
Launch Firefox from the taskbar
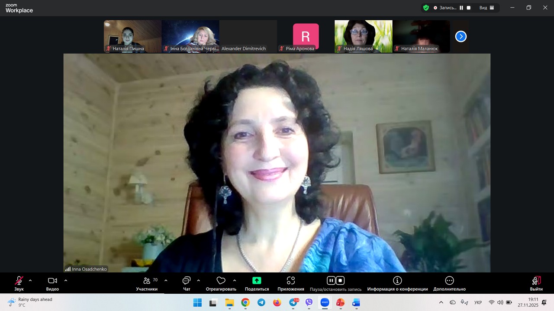pos(277,302)
